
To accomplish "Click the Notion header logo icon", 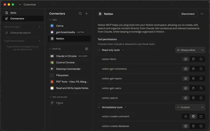I will point(100,14).
